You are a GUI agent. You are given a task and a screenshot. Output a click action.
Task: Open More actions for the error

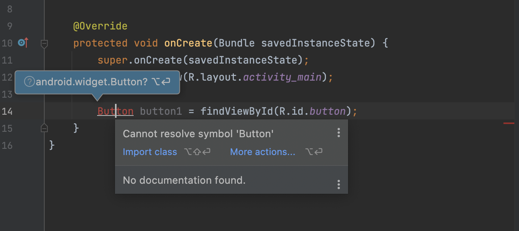(x=262, y=152)
